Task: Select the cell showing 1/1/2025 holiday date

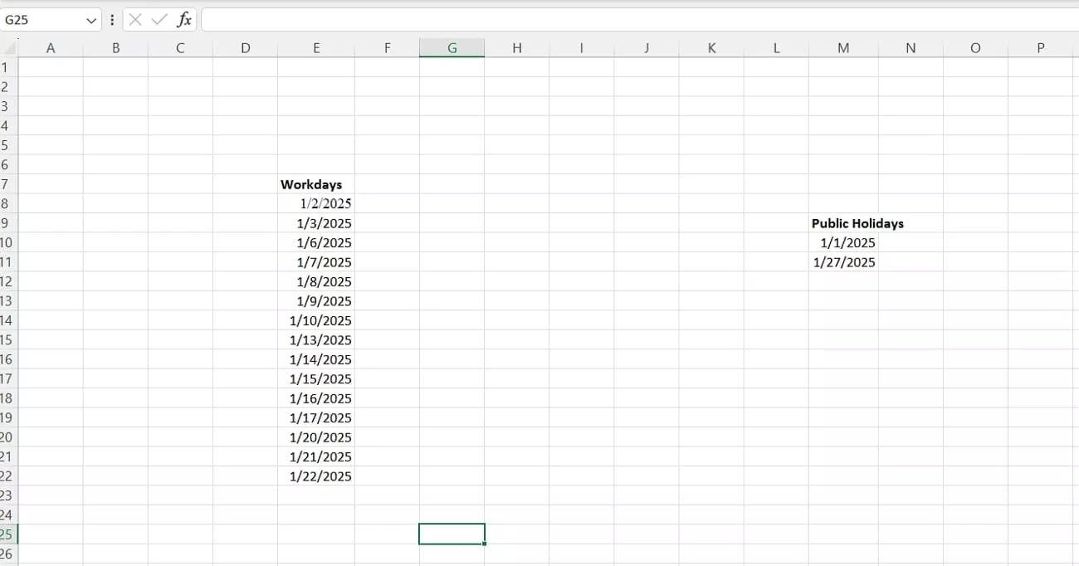Action: (x=843, y=242)
